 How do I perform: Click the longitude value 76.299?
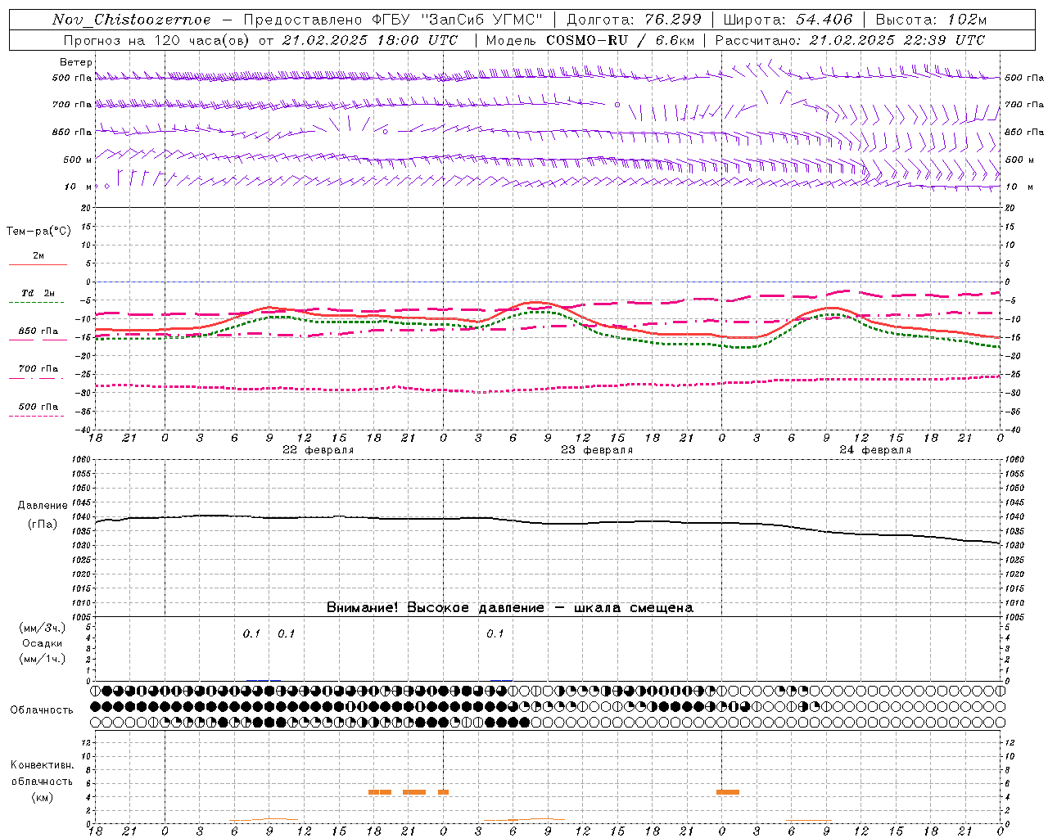pyautogui.click(x=673, y=20)
